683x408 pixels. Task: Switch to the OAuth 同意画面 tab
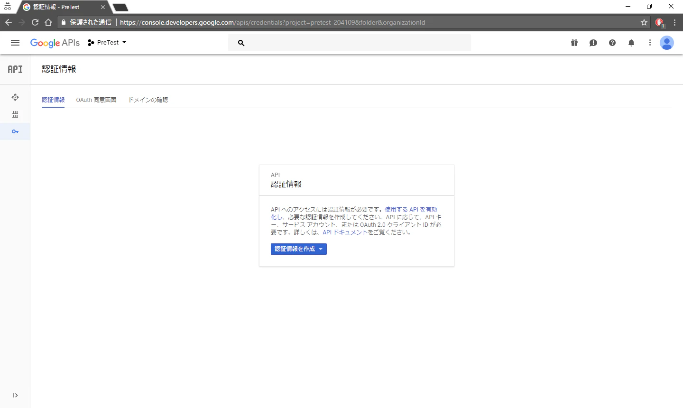(96, 100)
